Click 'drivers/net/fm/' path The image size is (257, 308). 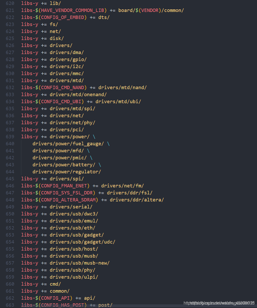(x=123, y=186)
